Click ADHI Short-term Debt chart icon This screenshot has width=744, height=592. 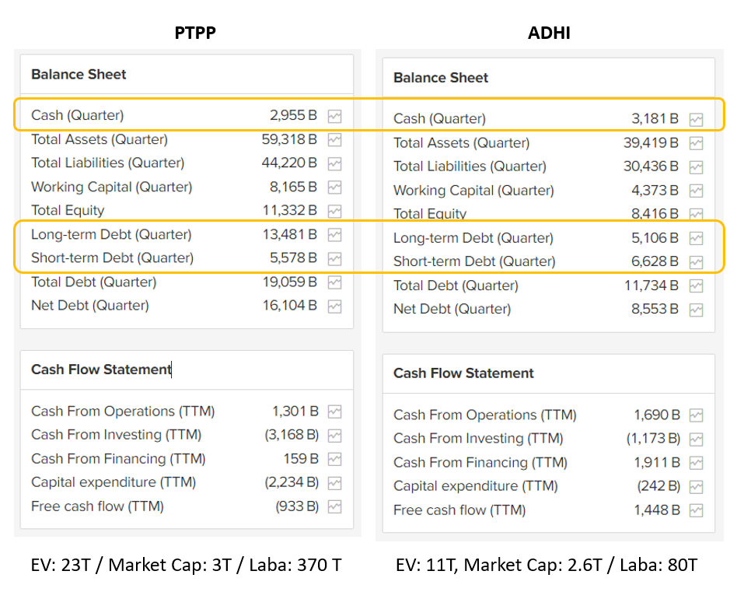click(x=696, y=262)
